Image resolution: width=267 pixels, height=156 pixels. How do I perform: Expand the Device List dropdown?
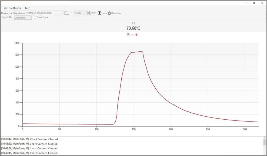coord(63,13)
